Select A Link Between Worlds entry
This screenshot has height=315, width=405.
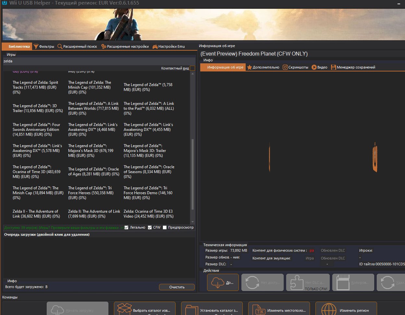coord(93,108)
